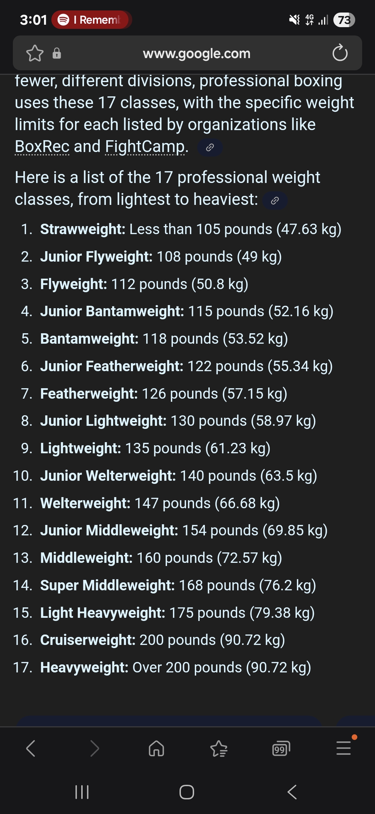Screen dimensions: 375x814
Task: Tap the Android system back button
Action: click(x=292, y=792)
